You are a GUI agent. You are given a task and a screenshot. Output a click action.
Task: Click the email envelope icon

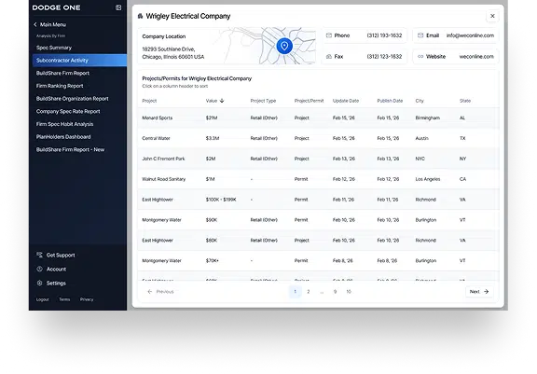click(420, 35)
